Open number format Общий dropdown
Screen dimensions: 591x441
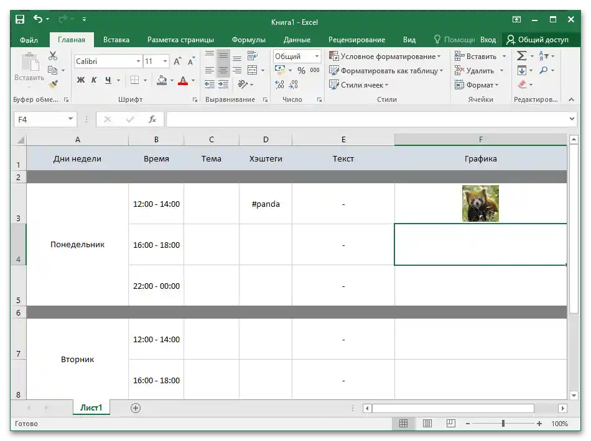[x=317, y=57]
